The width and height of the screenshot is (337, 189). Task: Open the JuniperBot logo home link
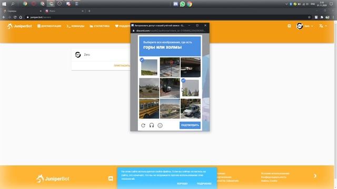click(19, 26)
